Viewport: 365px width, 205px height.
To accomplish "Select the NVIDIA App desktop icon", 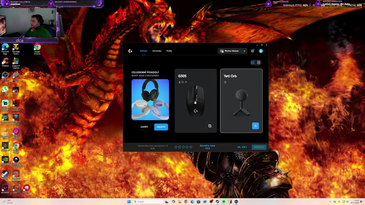I will (5, 161).
